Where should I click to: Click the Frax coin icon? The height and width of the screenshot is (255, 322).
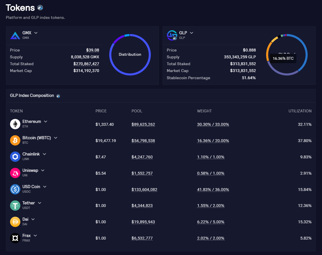(x=15, y=238)
